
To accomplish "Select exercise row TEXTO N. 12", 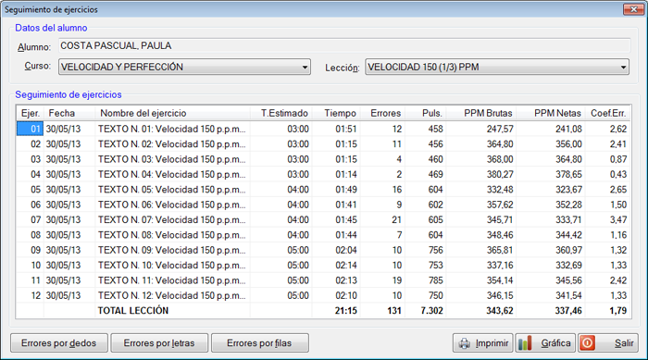I will [323, 295].
